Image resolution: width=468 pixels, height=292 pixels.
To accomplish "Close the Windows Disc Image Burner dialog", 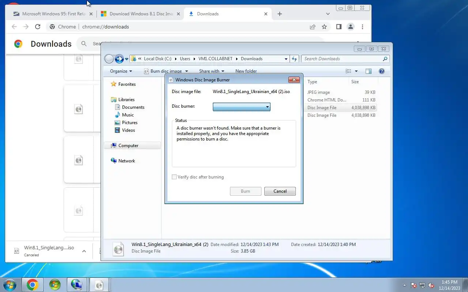I will point(294,80).
